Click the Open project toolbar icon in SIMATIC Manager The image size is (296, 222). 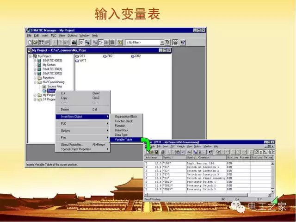tap(34, 43)
